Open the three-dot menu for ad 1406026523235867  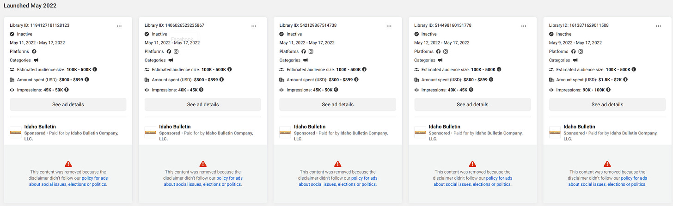(x=254, y=26)
